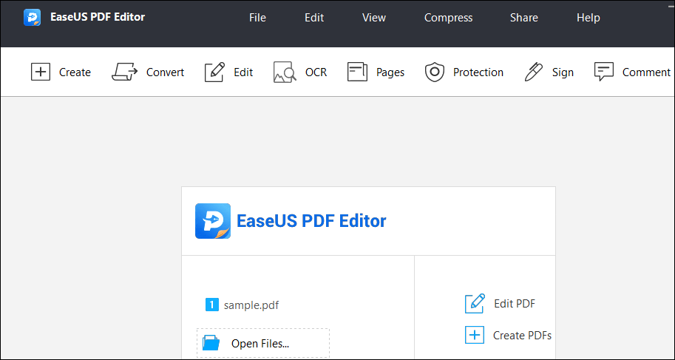The height and width of the screenshot is (360, 675).
Task: Open the Share menu
Action: (524, 18)
